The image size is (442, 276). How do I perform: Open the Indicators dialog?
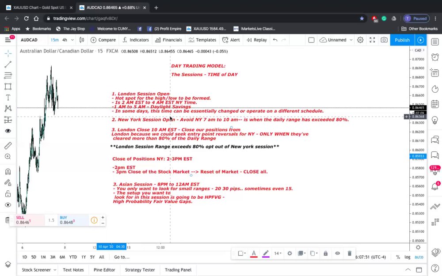point(136,40)
